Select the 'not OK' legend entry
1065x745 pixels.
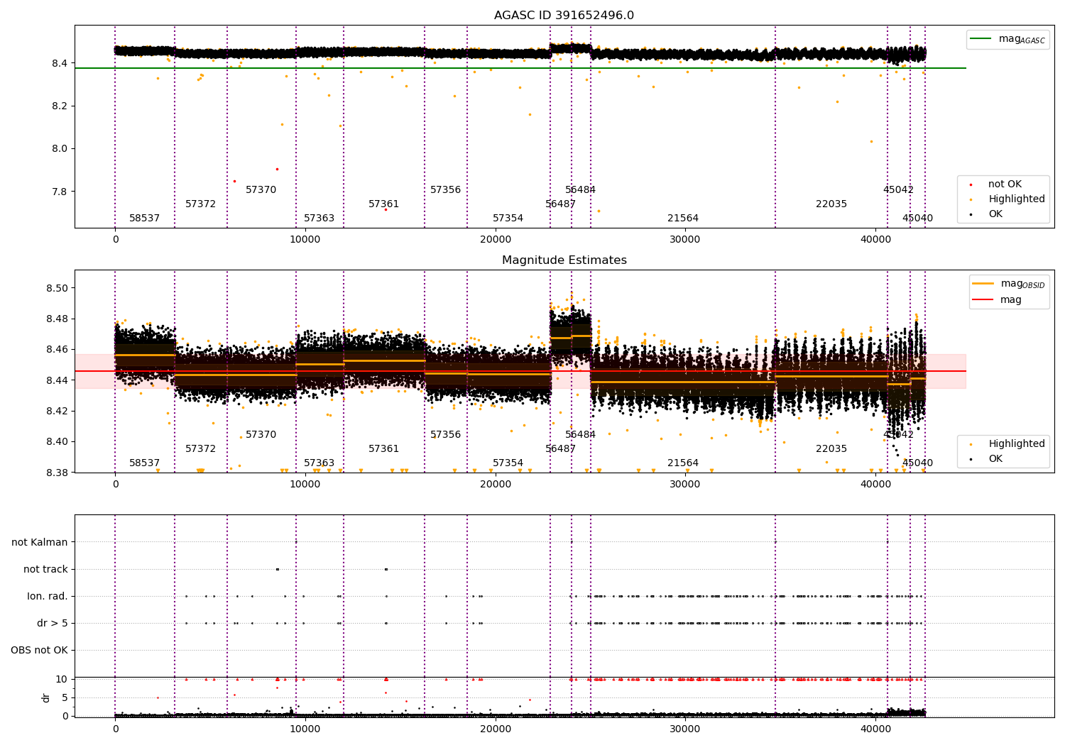point(1003,184)
